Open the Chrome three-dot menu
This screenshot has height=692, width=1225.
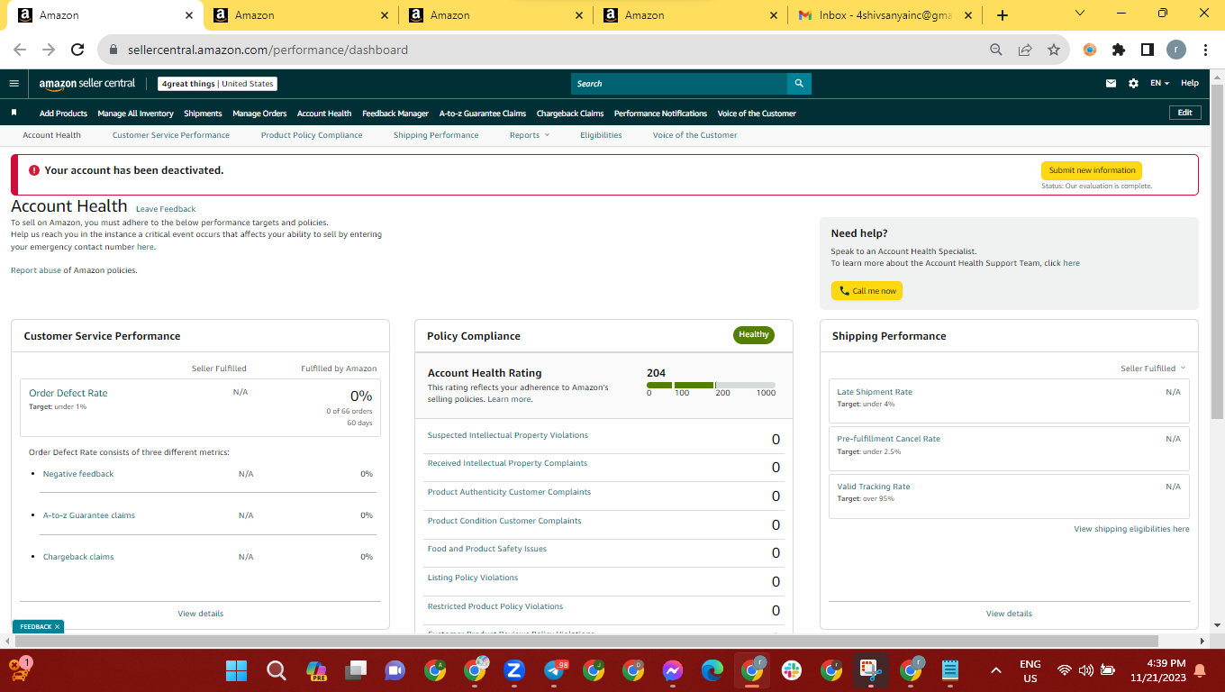[x=1205, y=50]
